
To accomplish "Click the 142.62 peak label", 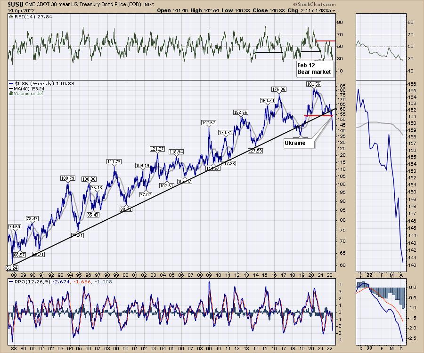I will (x=208, y=122).
